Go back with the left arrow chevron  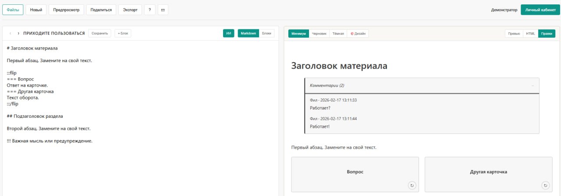tap(10, 33)
